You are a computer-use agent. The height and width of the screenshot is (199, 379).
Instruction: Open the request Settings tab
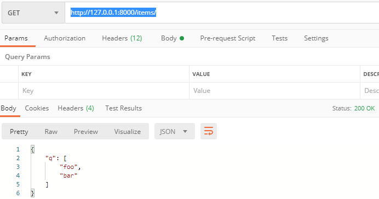316,38
